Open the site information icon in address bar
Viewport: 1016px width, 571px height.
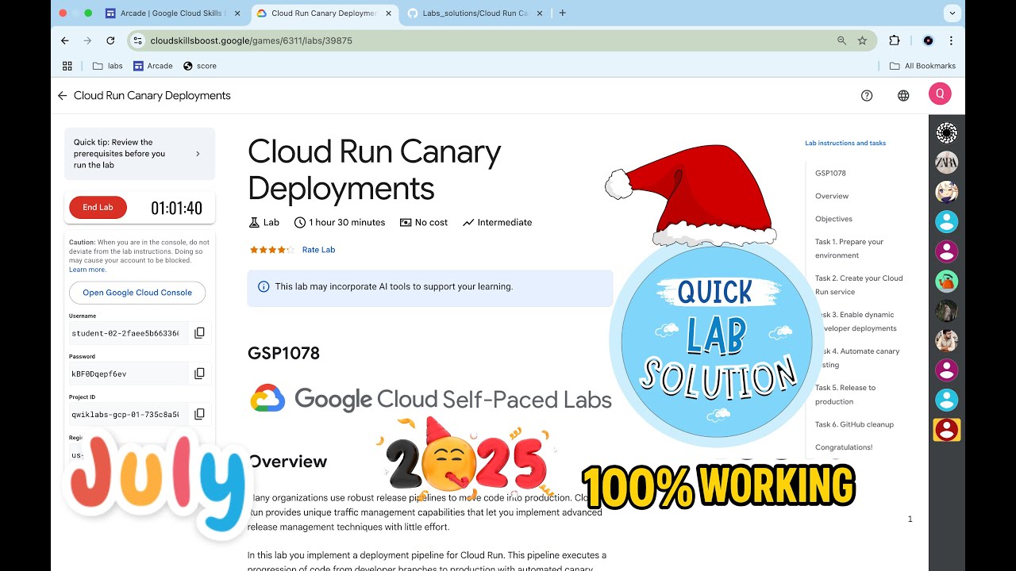(137, 40)
